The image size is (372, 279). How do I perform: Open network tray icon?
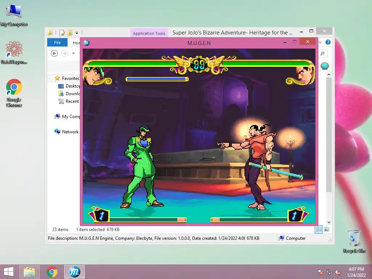[x=329, y=272]
